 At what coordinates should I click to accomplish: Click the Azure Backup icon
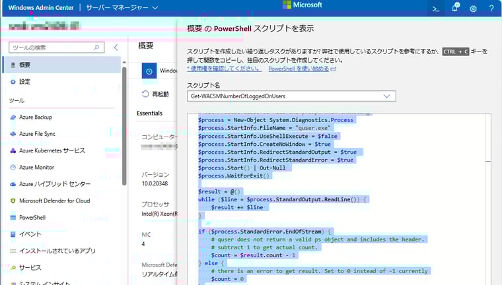13,117
